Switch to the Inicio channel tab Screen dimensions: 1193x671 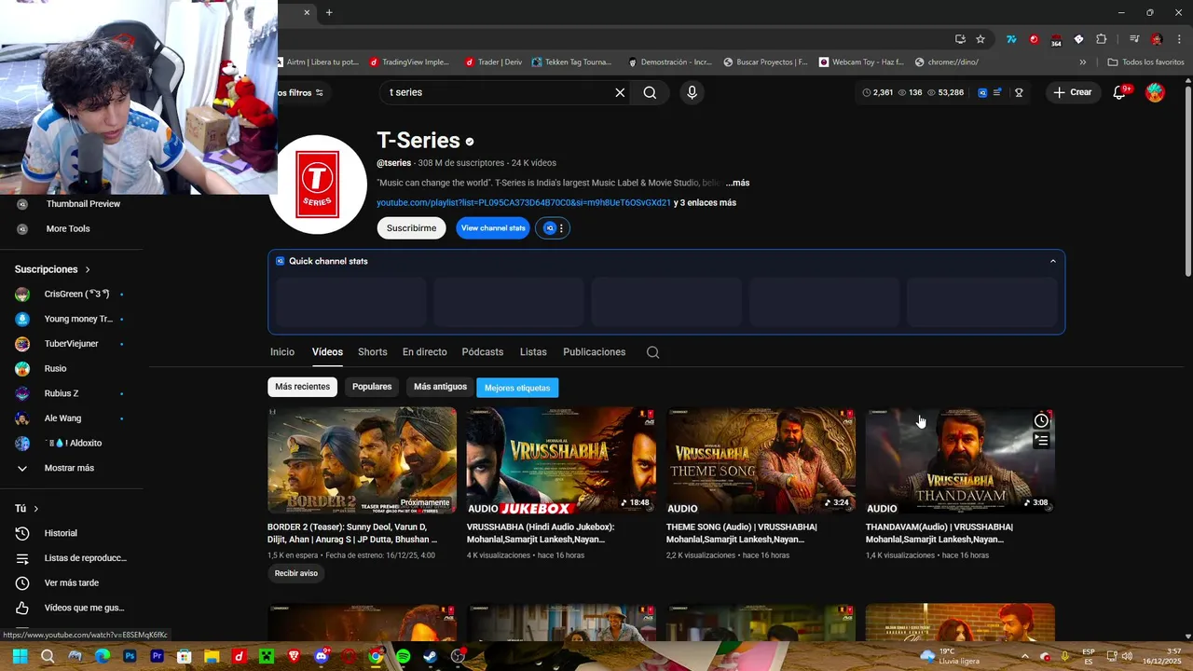click(x=282, y=352)
